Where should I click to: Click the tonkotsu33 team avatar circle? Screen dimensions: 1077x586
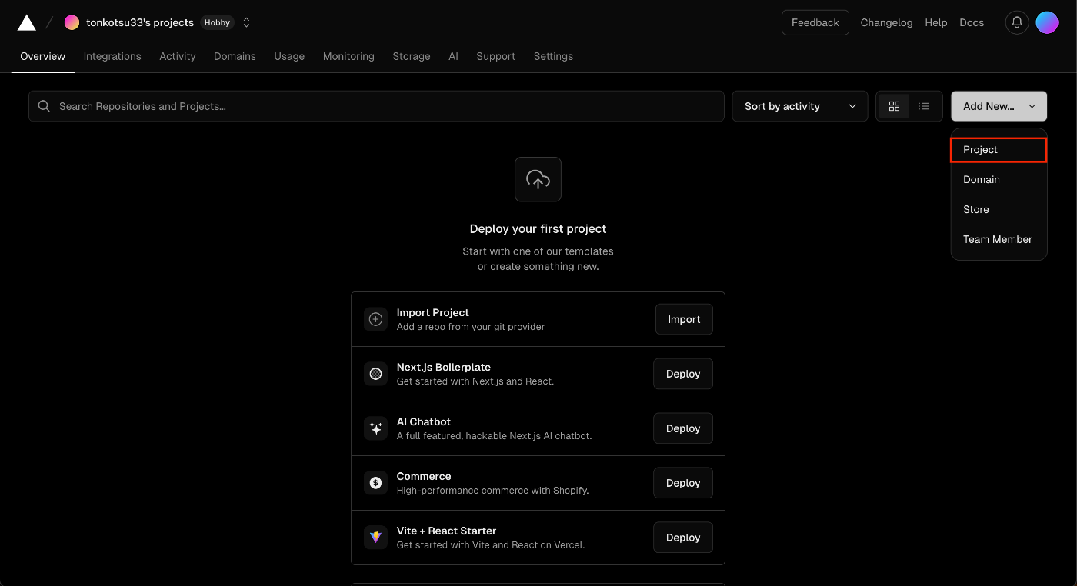72,22
